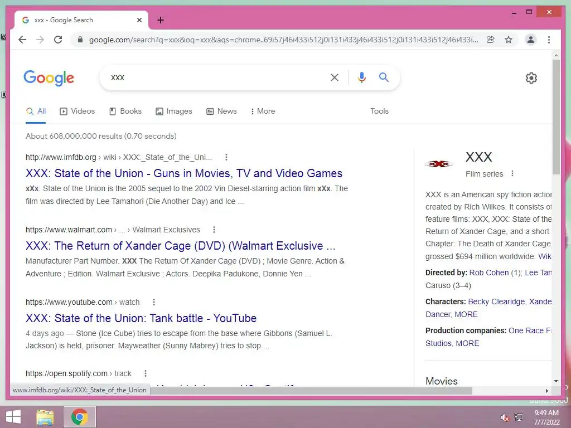Click the XXX film series logo thumbnail
This screenshot has width=571, height=428.
pos(439,164)
